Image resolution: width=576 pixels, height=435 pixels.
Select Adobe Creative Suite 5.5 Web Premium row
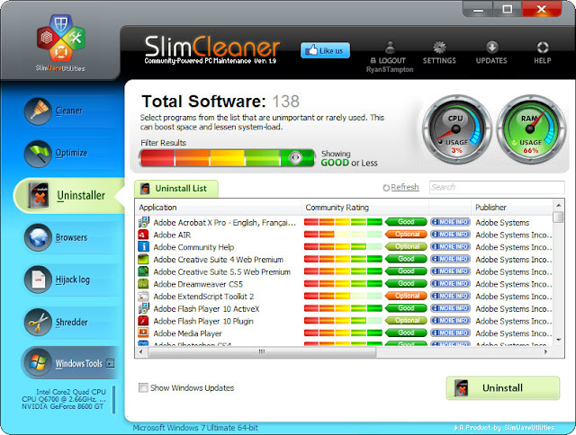click(344, 271)
